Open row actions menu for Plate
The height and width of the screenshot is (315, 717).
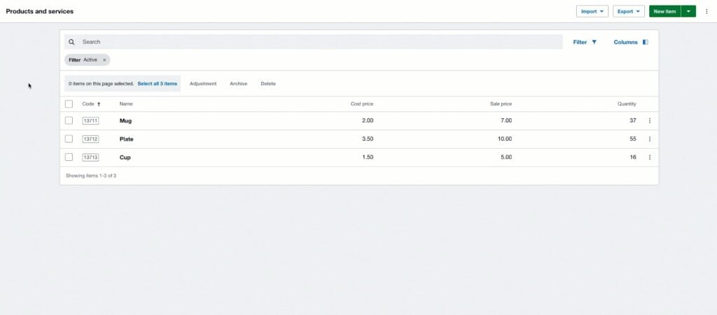click(649, 139)
